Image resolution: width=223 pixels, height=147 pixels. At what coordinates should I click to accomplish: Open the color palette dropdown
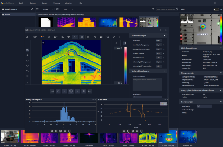(42, 37)
